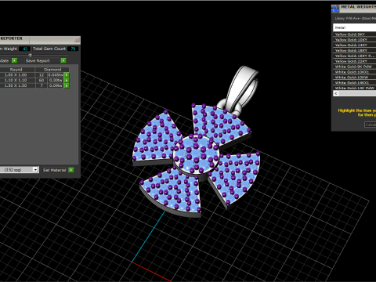The width and height of the screenshot is (376, 282).
Task: Open the gem material density dropdown
Action: coord(35,170)
